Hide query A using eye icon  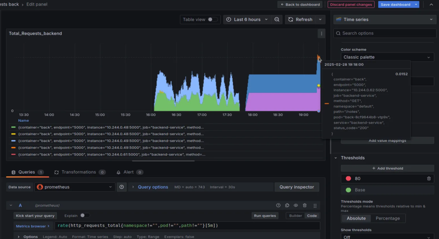296,205
